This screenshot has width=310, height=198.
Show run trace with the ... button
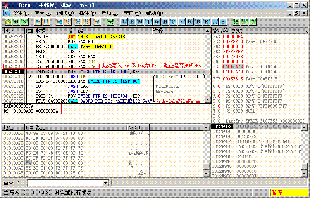(215, 21)
